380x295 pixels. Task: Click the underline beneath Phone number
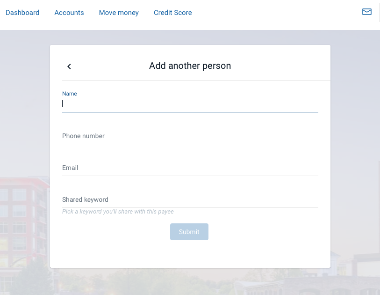pos(190,144)
